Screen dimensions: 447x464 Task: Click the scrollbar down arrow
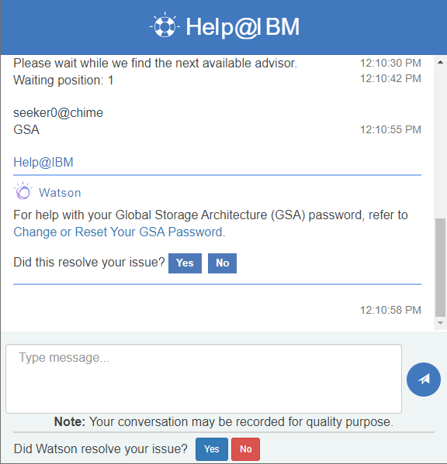coord(440,323)
